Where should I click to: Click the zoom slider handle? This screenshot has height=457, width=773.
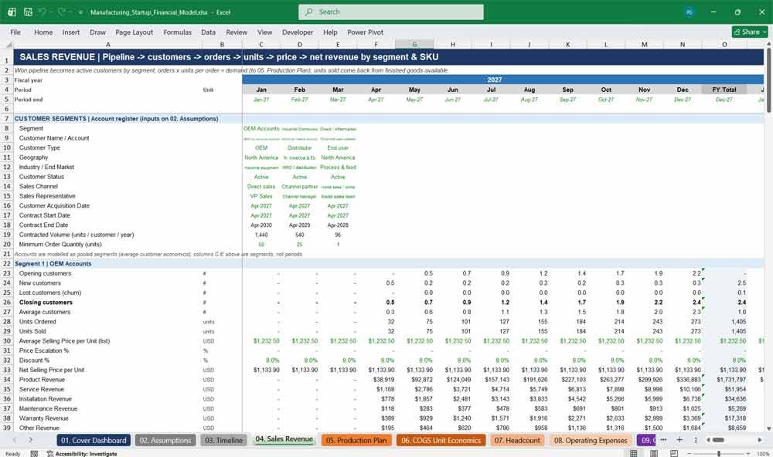click(719, 454)
